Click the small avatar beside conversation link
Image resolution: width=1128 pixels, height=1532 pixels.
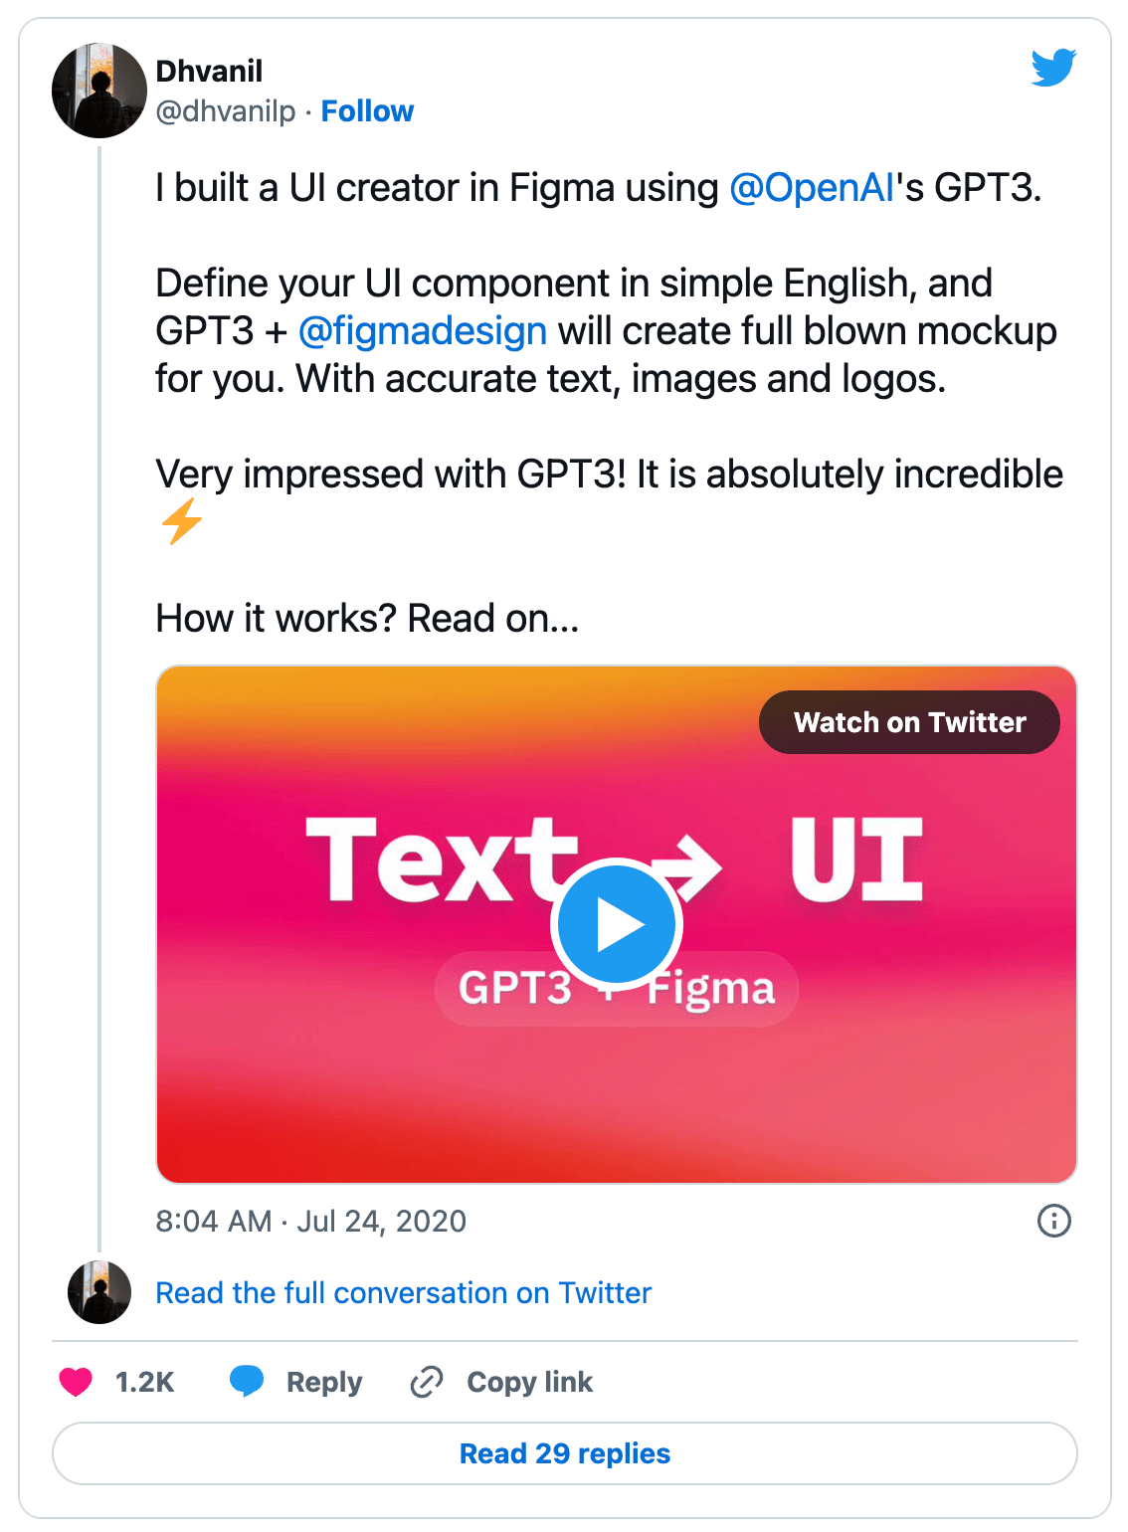click(x=99, y=1292)
